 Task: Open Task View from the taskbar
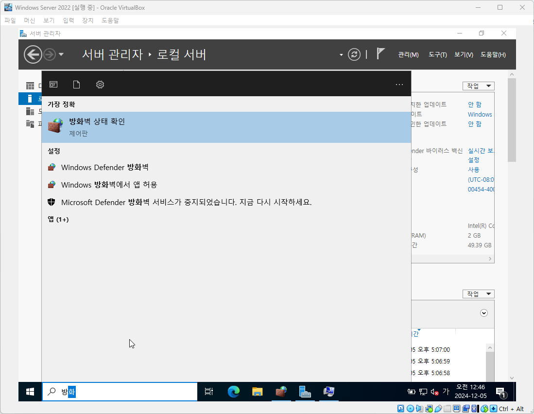point(209,392)
